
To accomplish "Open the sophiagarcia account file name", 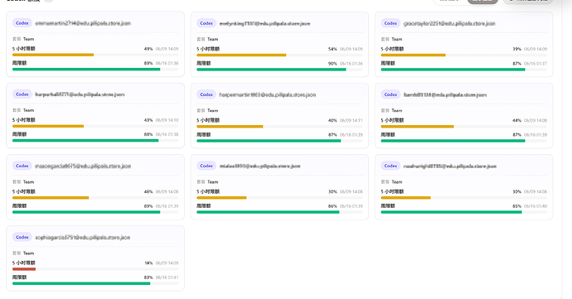I will point(82,237).
